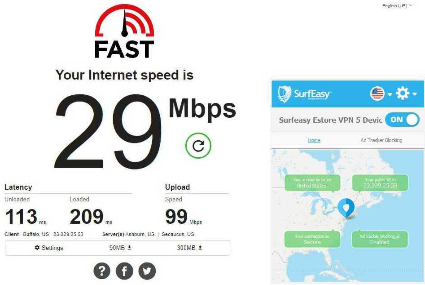Click the US flag region icon
The width and height of the screenshot is (425, 285).
377,94
